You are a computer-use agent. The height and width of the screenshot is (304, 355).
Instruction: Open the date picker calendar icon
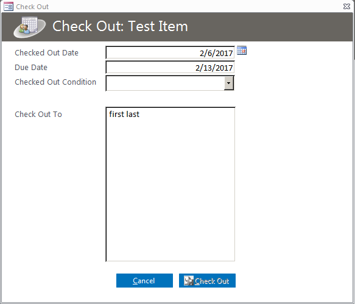pyautogui.click(x=242, y=51)
